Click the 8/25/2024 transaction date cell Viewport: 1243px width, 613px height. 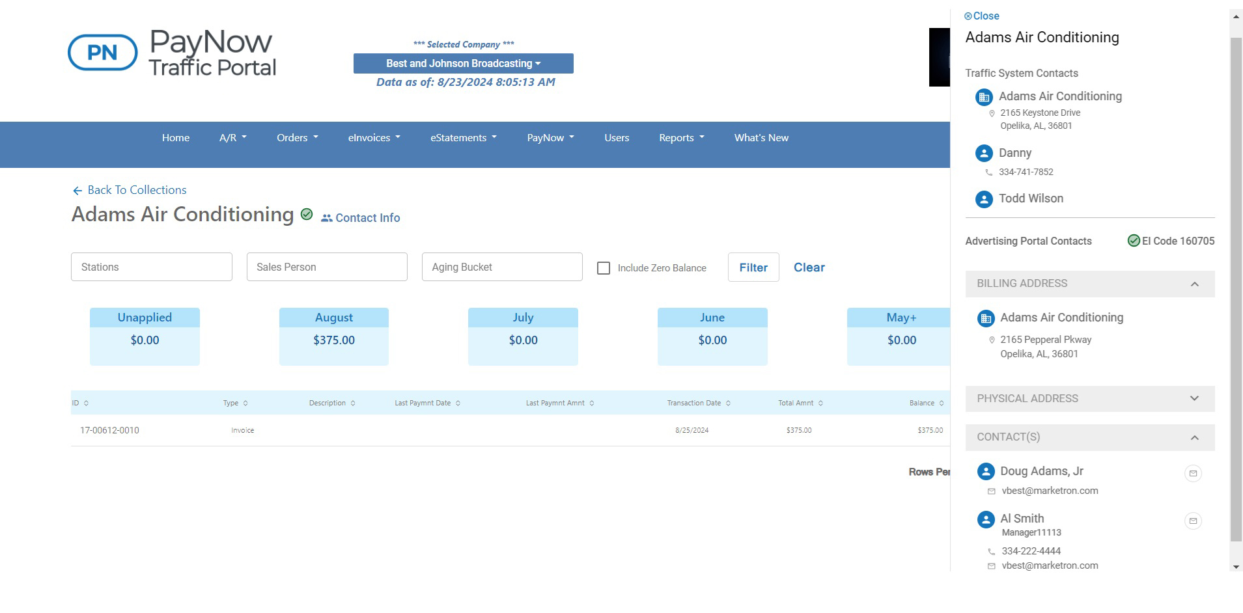pos(692,430)
